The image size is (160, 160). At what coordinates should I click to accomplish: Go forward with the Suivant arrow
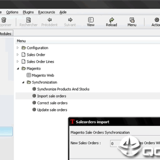[x=70, y=20]
